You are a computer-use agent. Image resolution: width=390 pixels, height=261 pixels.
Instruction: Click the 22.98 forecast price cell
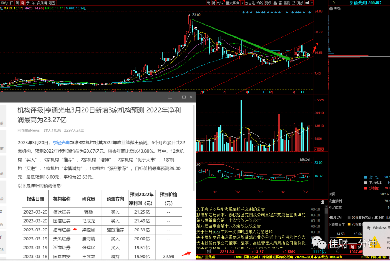(x=168, y=256)
